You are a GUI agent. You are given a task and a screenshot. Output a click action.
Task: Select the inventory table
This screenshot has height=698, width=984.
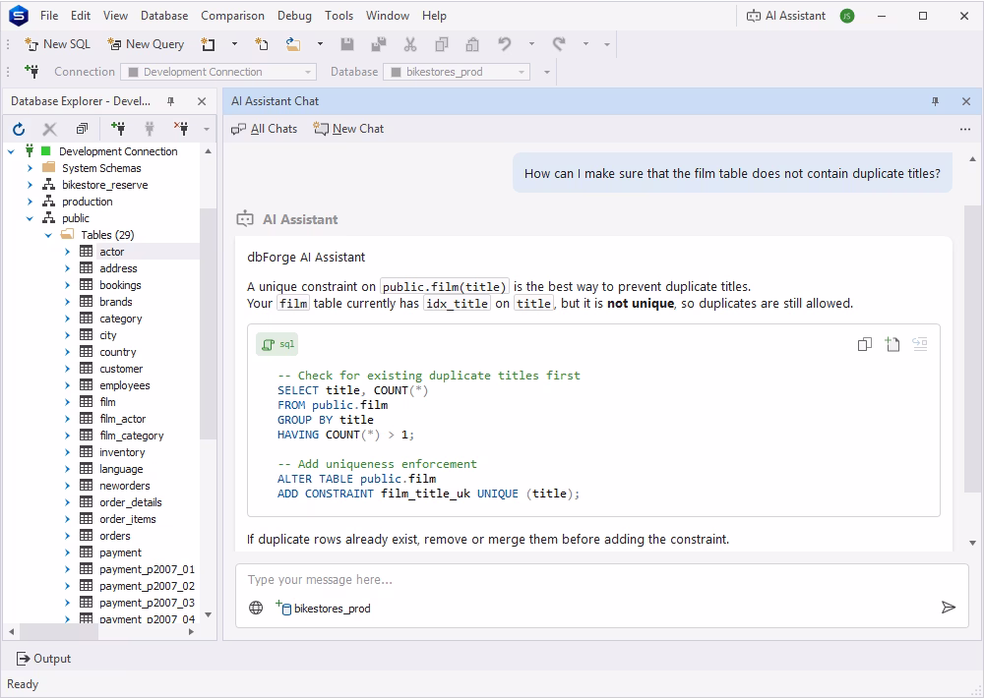[122, 452]
